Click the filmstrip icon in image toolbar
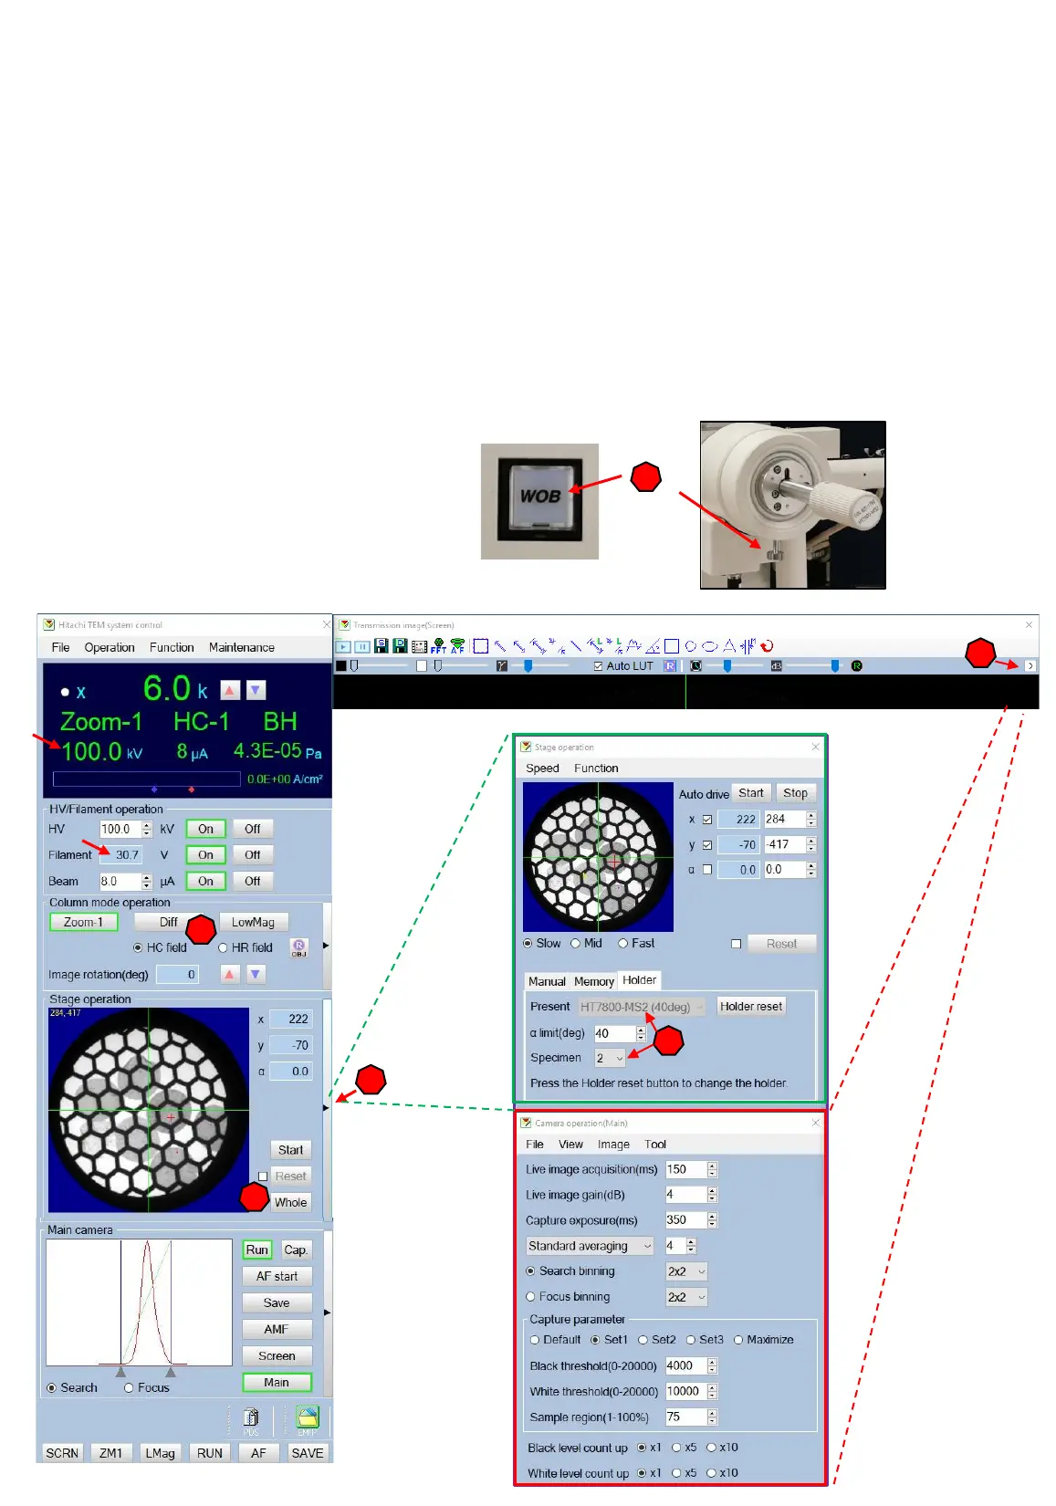Image resolution: width=1056 pixels, height=1506 pixels. click(420, 646)
